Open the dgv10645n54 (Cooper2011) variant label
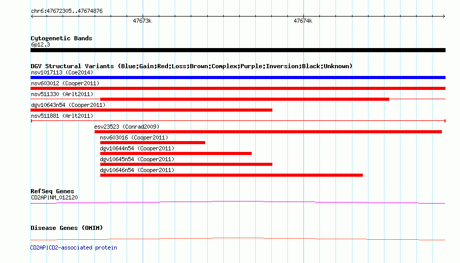This screenshot has width=460, height=263. click(x=137, y=159)
